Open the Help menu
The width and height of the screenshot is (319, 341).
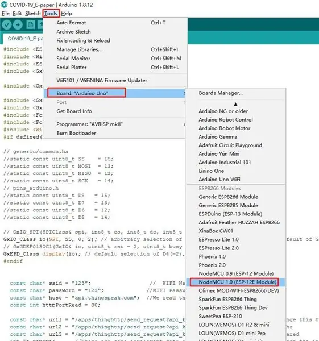67,14
